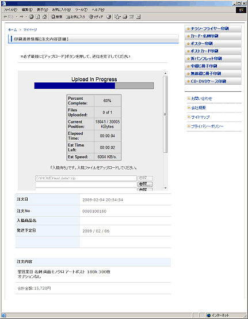The height and width of the screenshot is (319, 248).
Task: Open the ヘルプ menu
Action: (x=98, y=10)
